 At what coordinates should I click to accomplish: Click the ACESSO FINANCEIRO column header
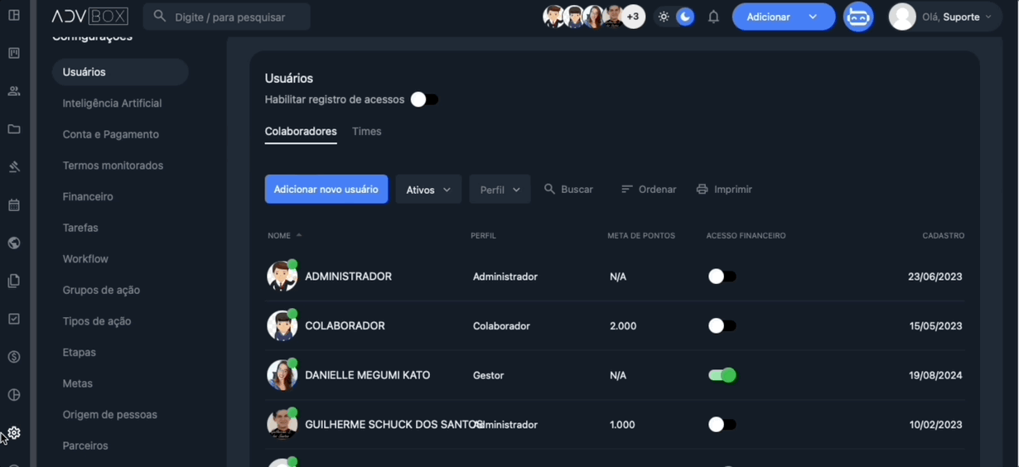[746, 236]
